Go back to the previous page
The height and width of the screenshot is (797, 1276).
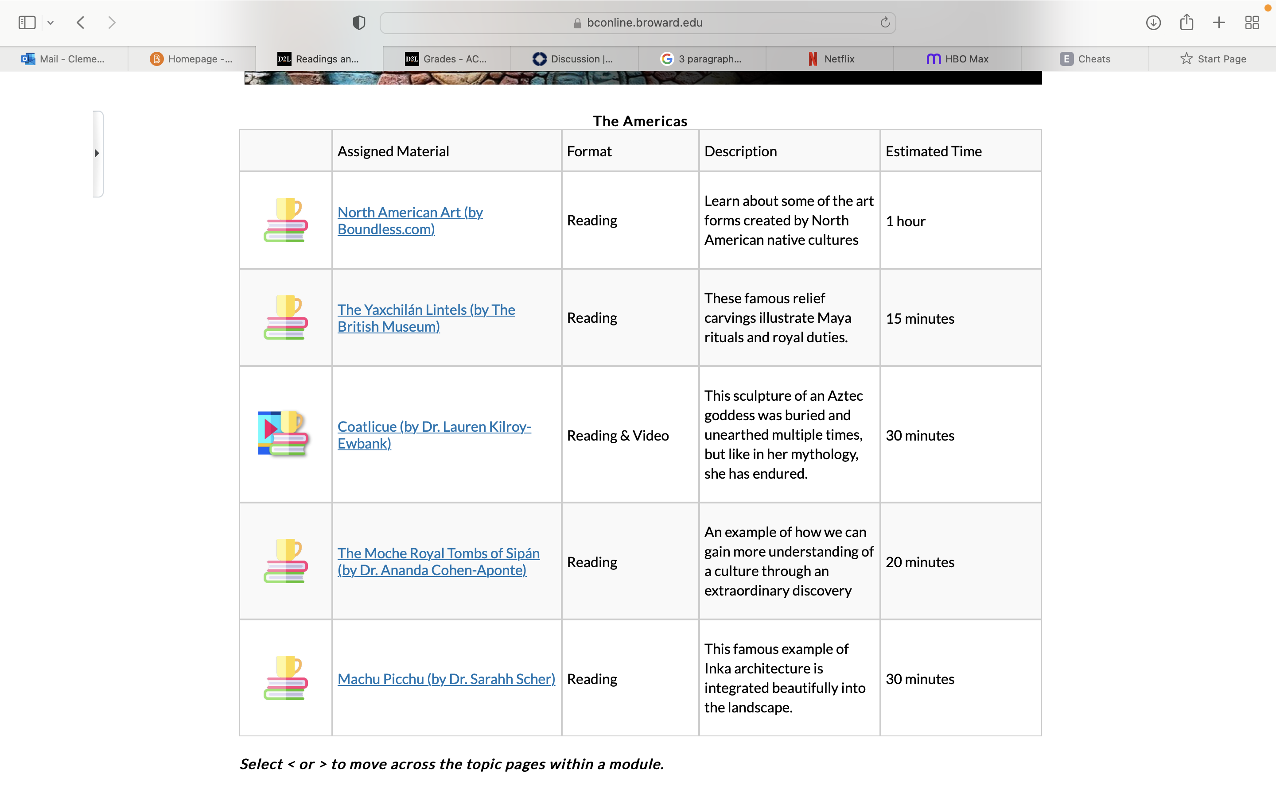(81, 23)
